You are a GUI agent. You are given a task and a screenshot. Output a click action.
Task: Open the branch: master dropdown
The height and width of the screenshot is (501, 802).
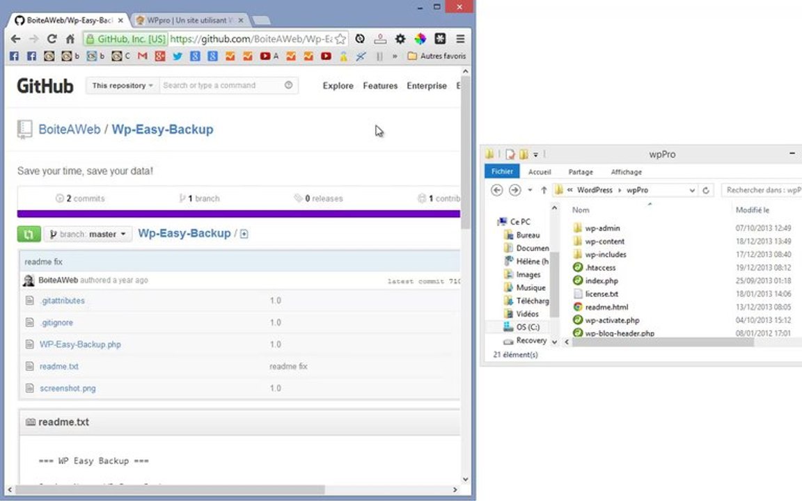[x=88, y=234]
